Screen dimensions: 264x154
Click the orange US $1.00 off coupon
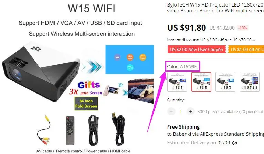point(246,49)
